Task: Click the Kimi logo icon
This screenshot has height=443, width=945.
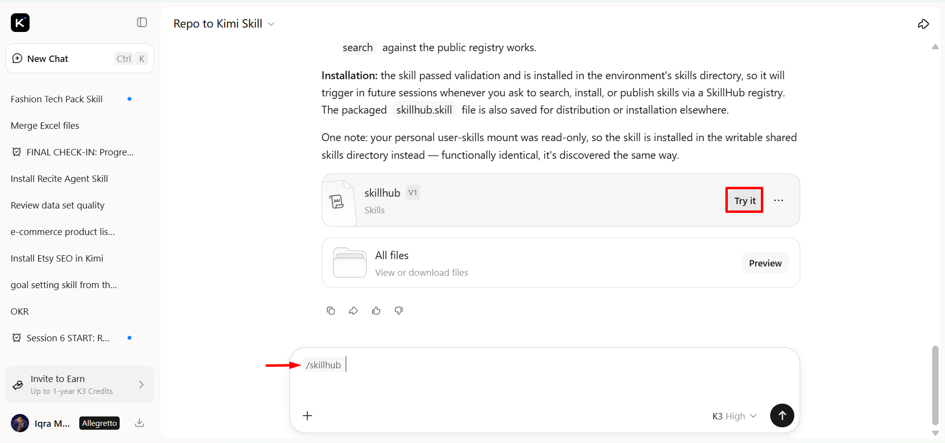Action: coord(20,23)
